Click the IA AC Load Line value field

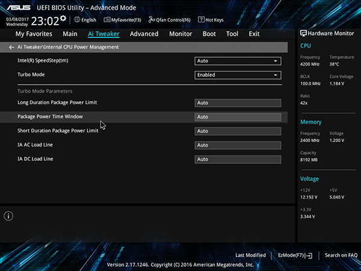[238, 145]
